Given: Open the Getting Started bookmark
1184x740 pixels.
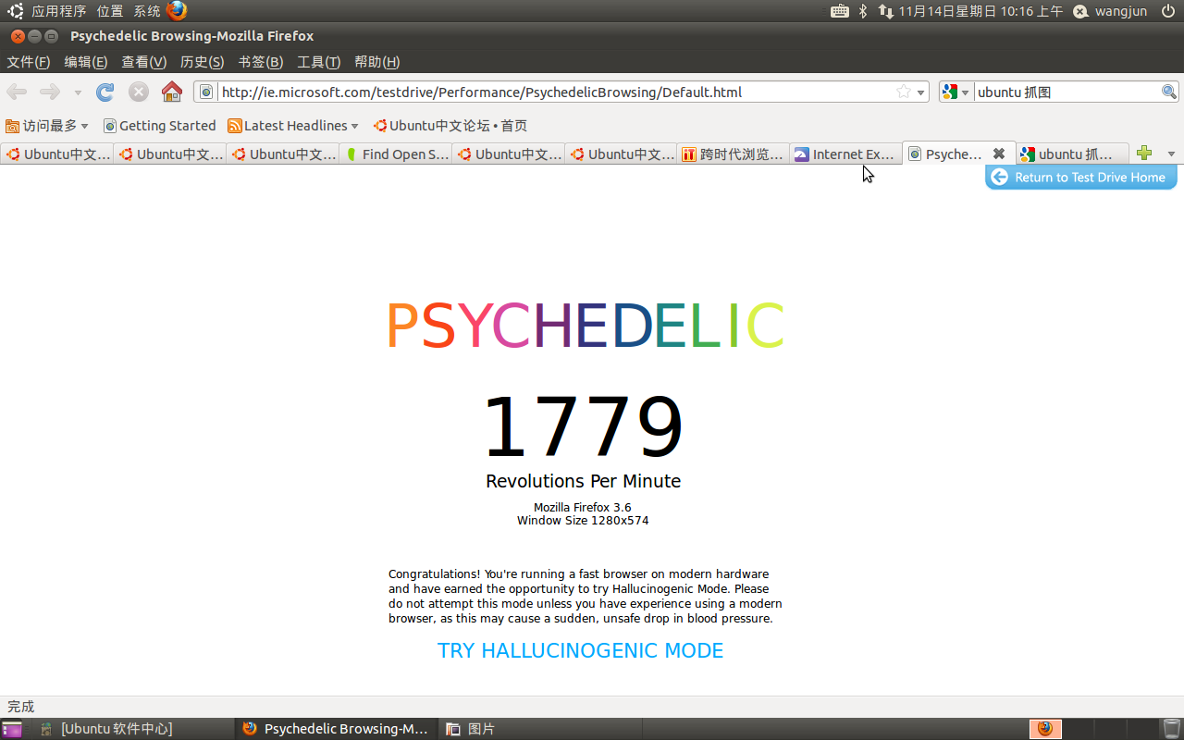Looking at the screenshot, I should click(159, 126).
